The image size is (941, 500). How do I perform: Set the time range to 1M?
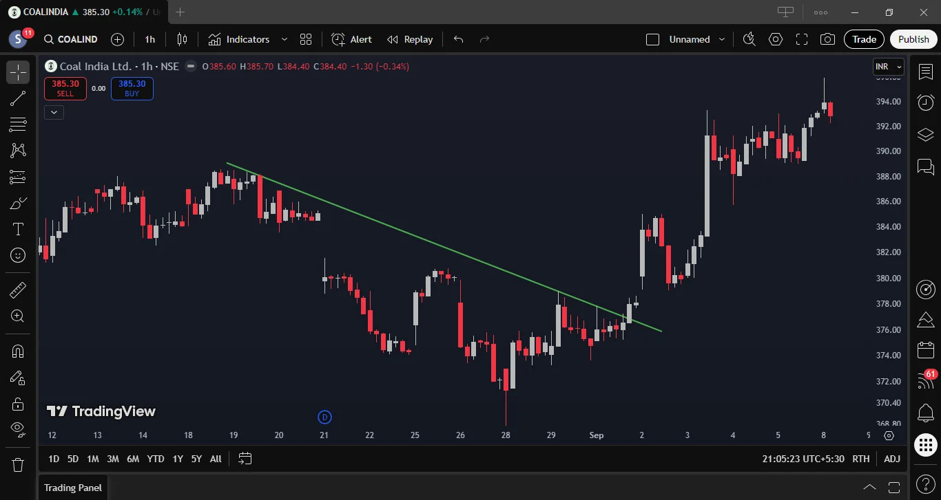tap(93, 459)
